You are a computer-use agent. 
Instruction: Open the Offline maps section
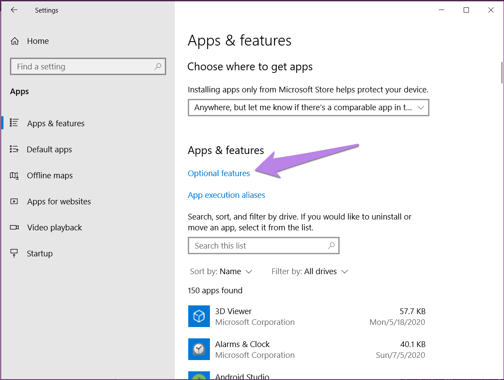pyautogui.click(x=49, y=176)
